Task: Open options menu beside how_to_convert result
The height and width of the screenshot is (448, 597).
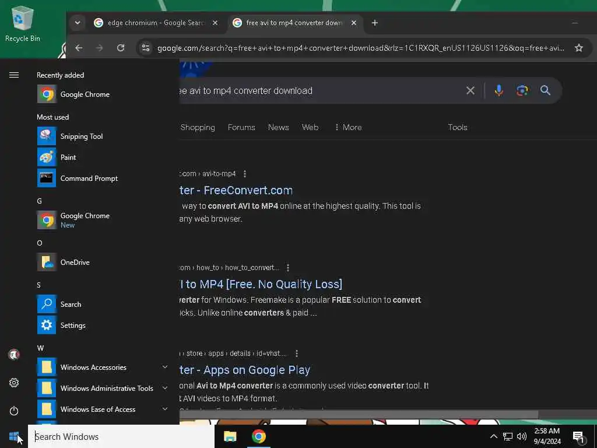Action: [288, 268]
